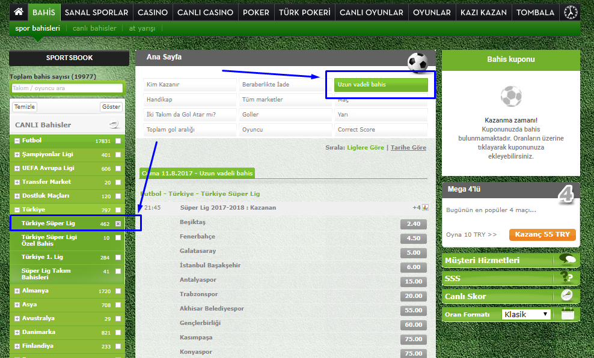Open the Oran Formatı Klasik dropdown

pos(526,314)
